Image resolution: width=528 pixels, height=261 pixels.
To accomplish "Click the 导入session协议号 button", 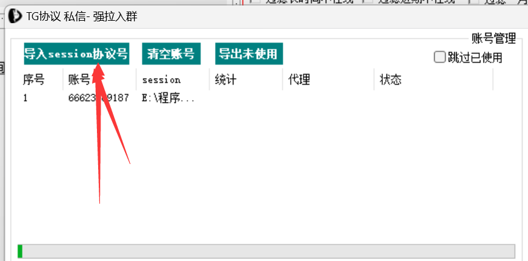I will click(x=76, y=54).
